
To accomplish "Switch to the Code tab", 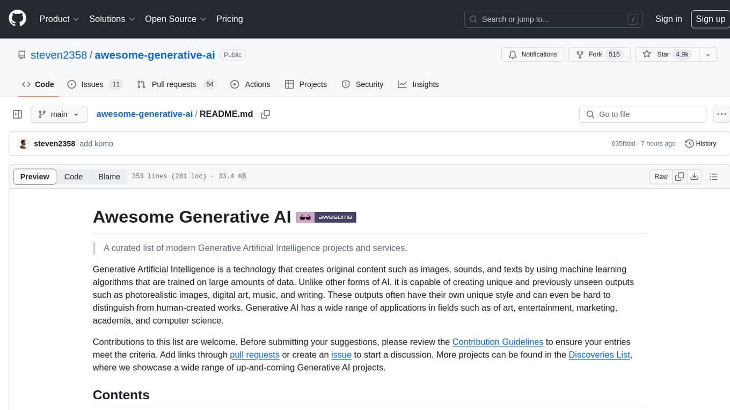I will [38, 84].
